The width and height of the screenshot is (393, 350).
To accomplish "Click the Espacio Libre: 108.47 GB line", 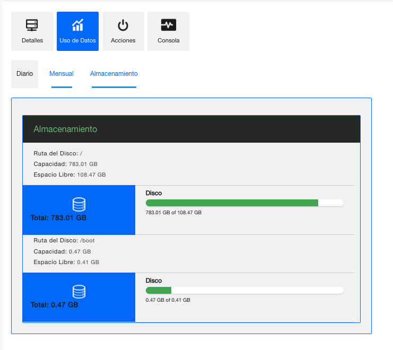I will pyautogui.click(x=69, y=174).
